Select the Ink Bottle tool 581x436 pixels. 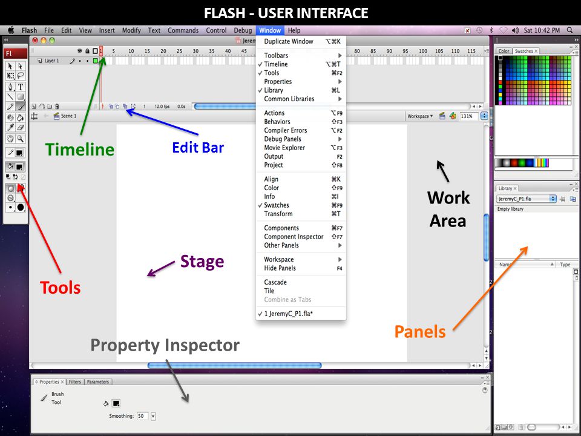coord(10,117)
